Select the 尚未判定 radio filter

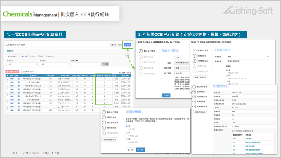coord(46,56)
